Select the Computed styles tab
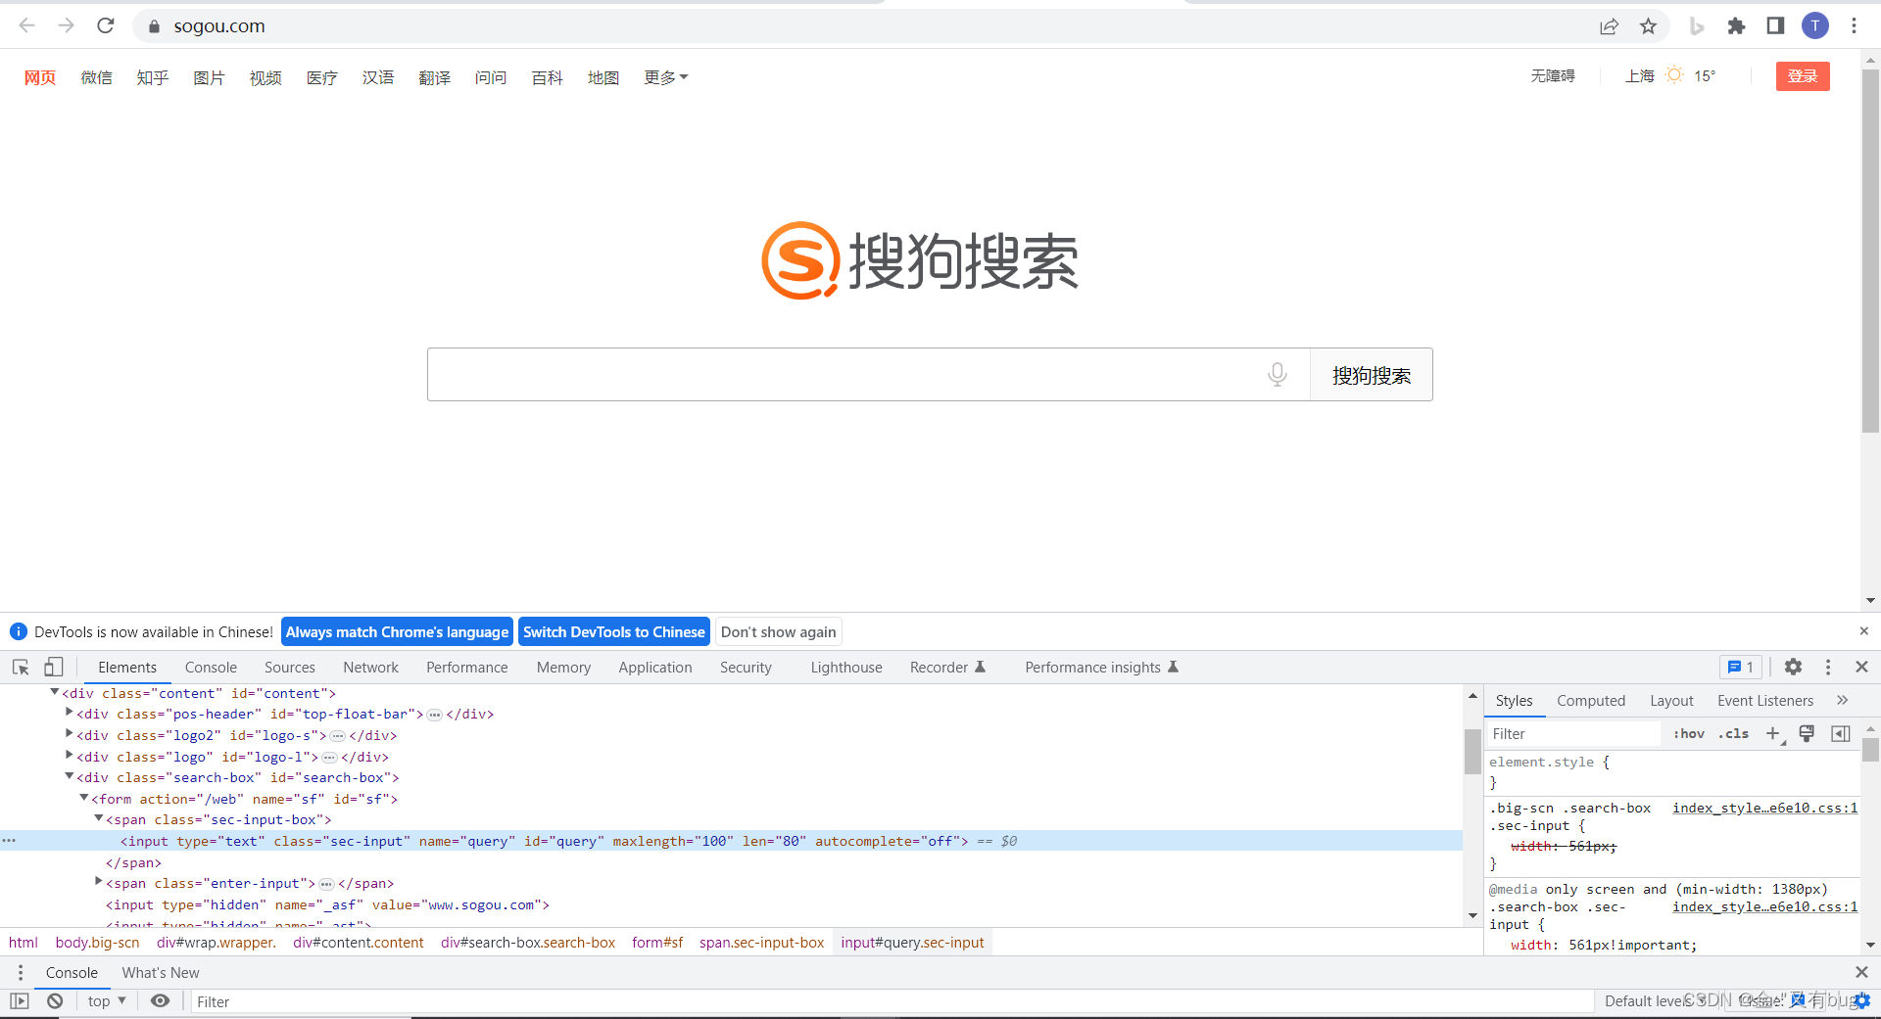Screen dimensions: 1881x1019 coord(1591,700)
